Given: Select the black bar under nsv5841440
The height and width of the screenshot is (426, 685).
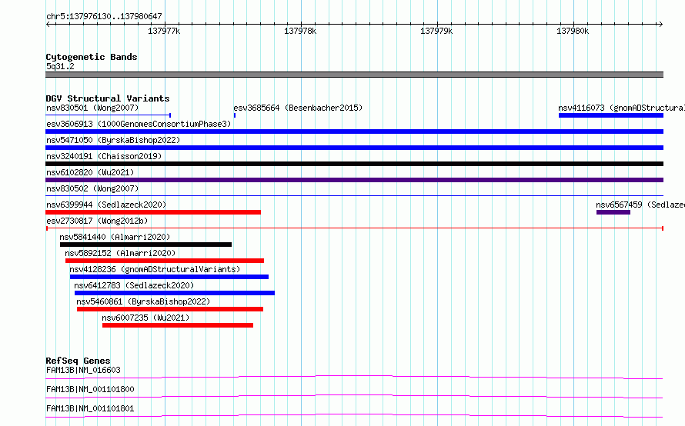Looking at the screenshot, I should (x=145, y=245).
